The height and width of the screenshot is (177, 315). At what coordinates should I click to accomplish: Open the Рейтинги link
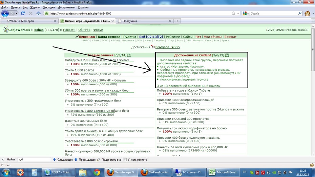[173, 37]
